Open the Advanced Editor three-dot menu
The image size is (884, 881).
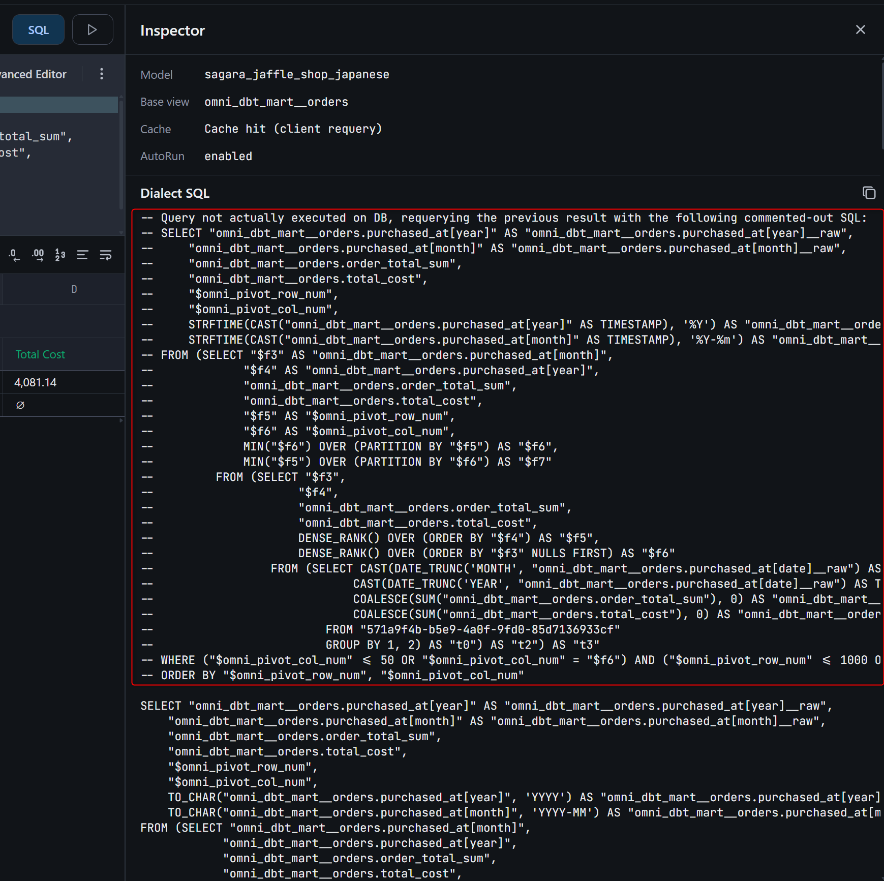point(102,74)
